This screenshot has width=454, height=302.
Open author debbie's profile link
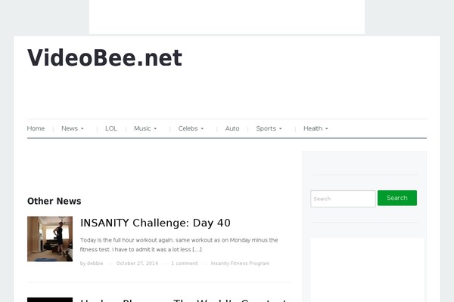point(95,263)
